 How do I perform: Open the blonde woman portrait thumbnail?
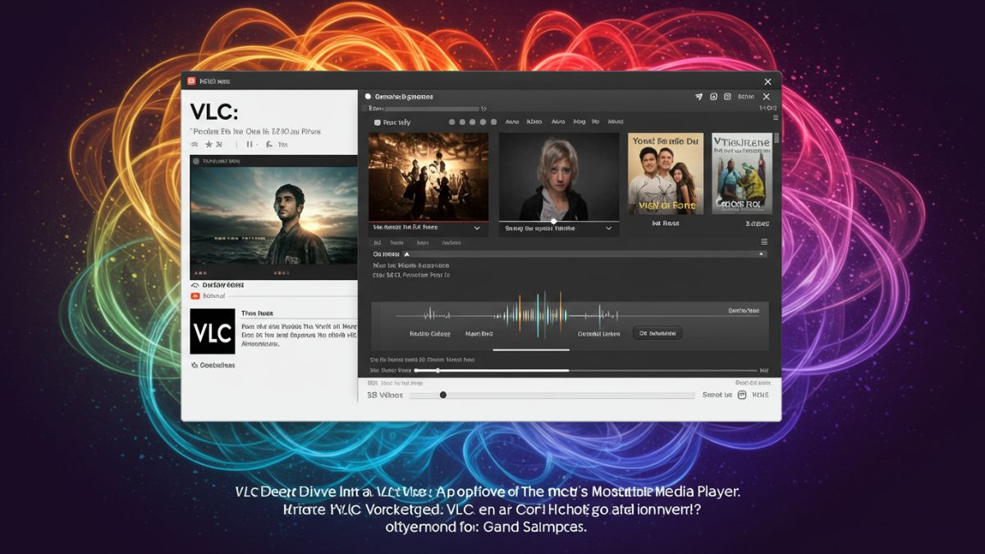[559, 176]
